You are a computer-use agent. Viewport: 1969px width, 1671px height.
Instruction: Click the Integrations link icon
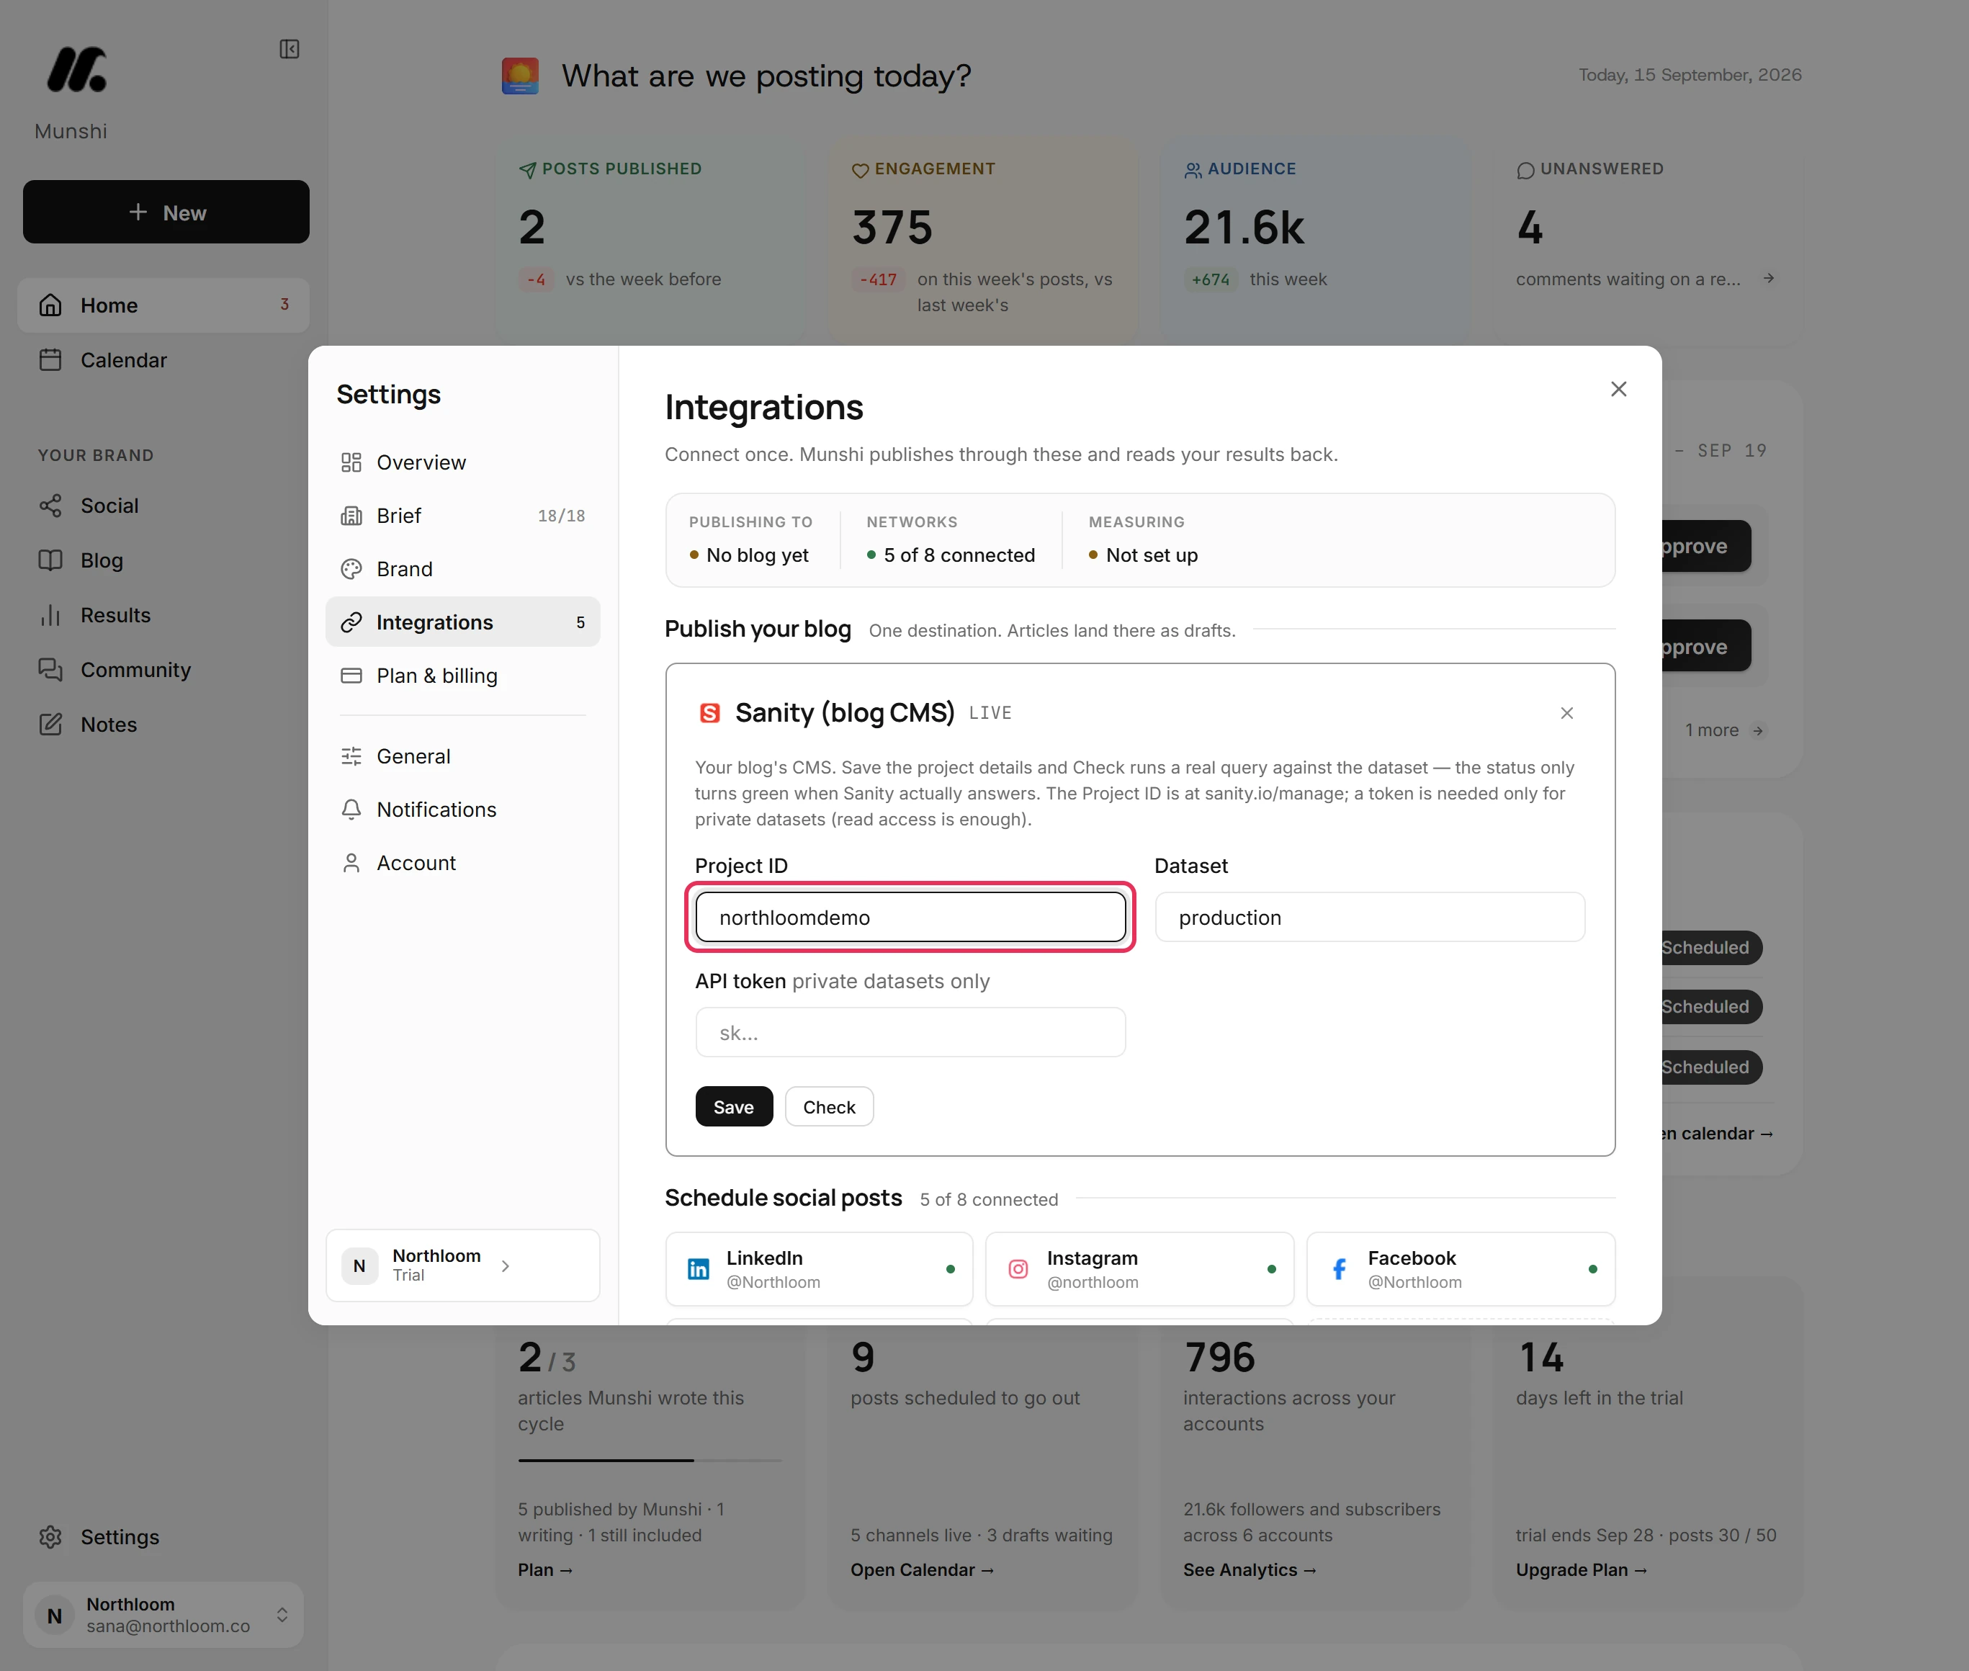tap(351, 622)
